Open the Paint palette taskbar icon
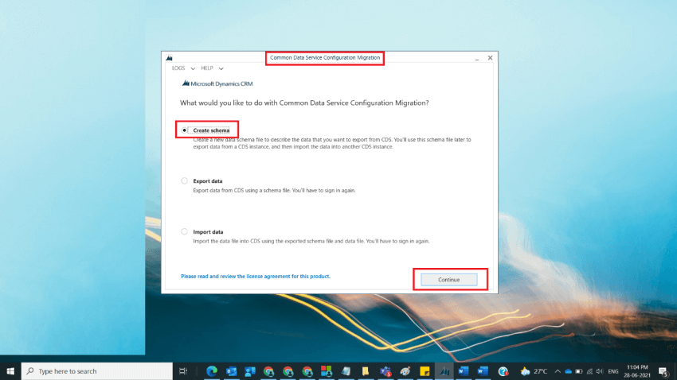 tap(405, 371)
